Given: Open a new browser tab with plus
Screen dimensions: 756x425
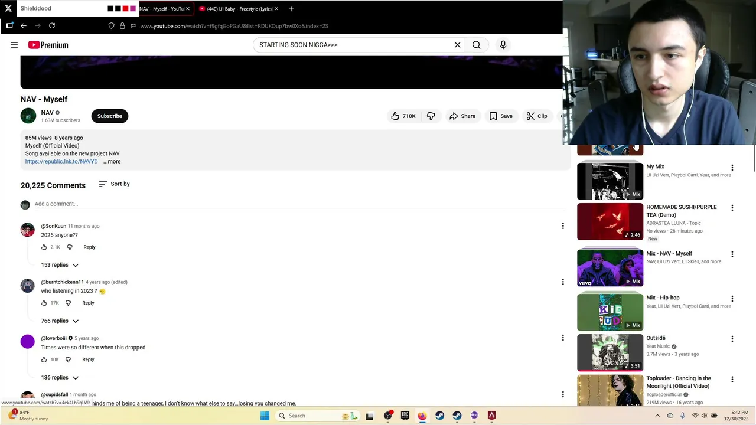Looking at the screenshot, I should tap(291, 9).
